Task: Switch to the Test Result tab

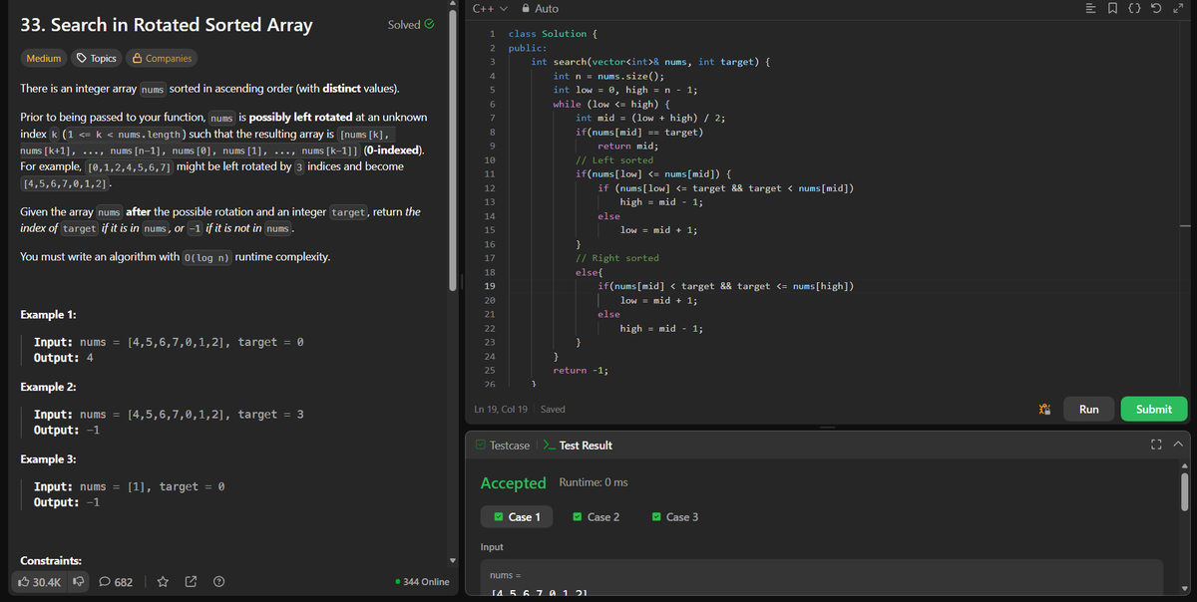Action: (x=577, y=445)
